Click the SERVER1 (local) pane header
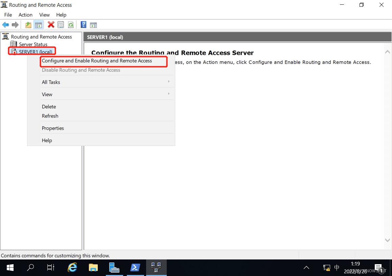The width and height of the screenshot is (392, 276). [x=237, y=37]
